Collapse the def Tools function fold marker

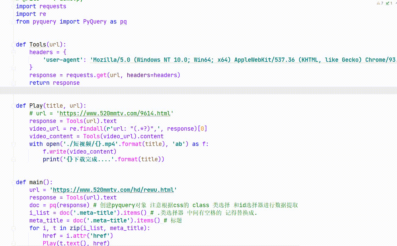(x=13, y=45)
